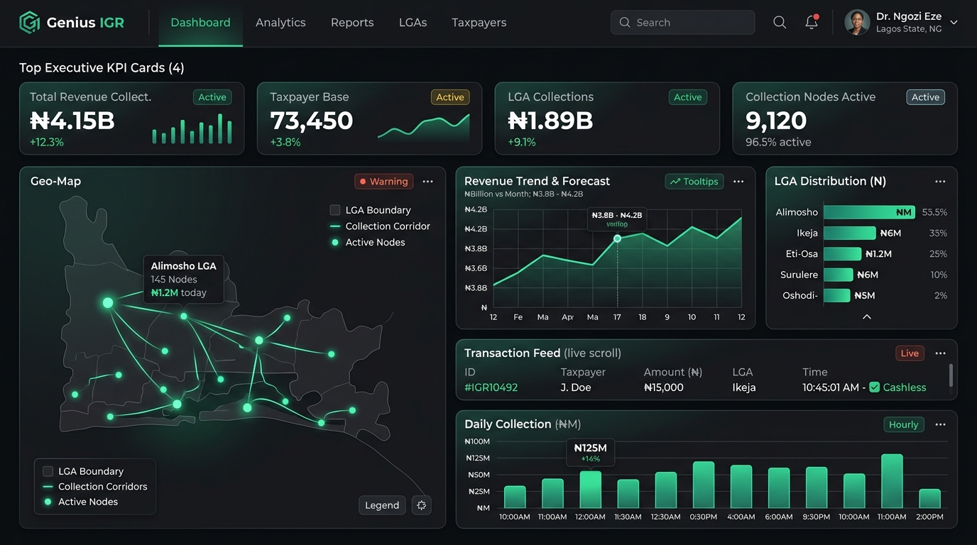
Task: Click taxpayer name J. Doe
Action: point(576,387)
